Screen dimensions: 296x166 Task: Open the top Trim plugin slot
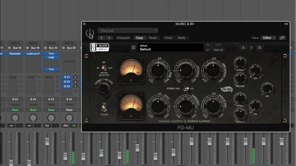[x=51, y=53]
